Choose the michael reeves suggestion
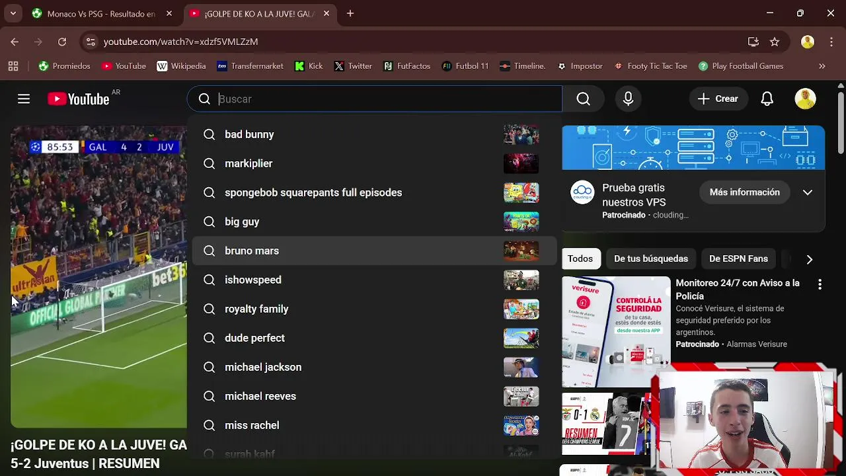This screenshot has height=476, width=846. coord(375,396)
